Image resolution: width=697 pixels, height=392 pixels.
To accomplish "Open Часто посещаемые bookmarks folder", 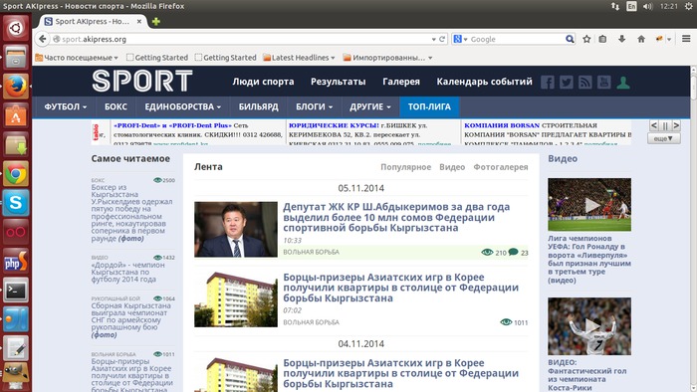I will pos(77,58).
